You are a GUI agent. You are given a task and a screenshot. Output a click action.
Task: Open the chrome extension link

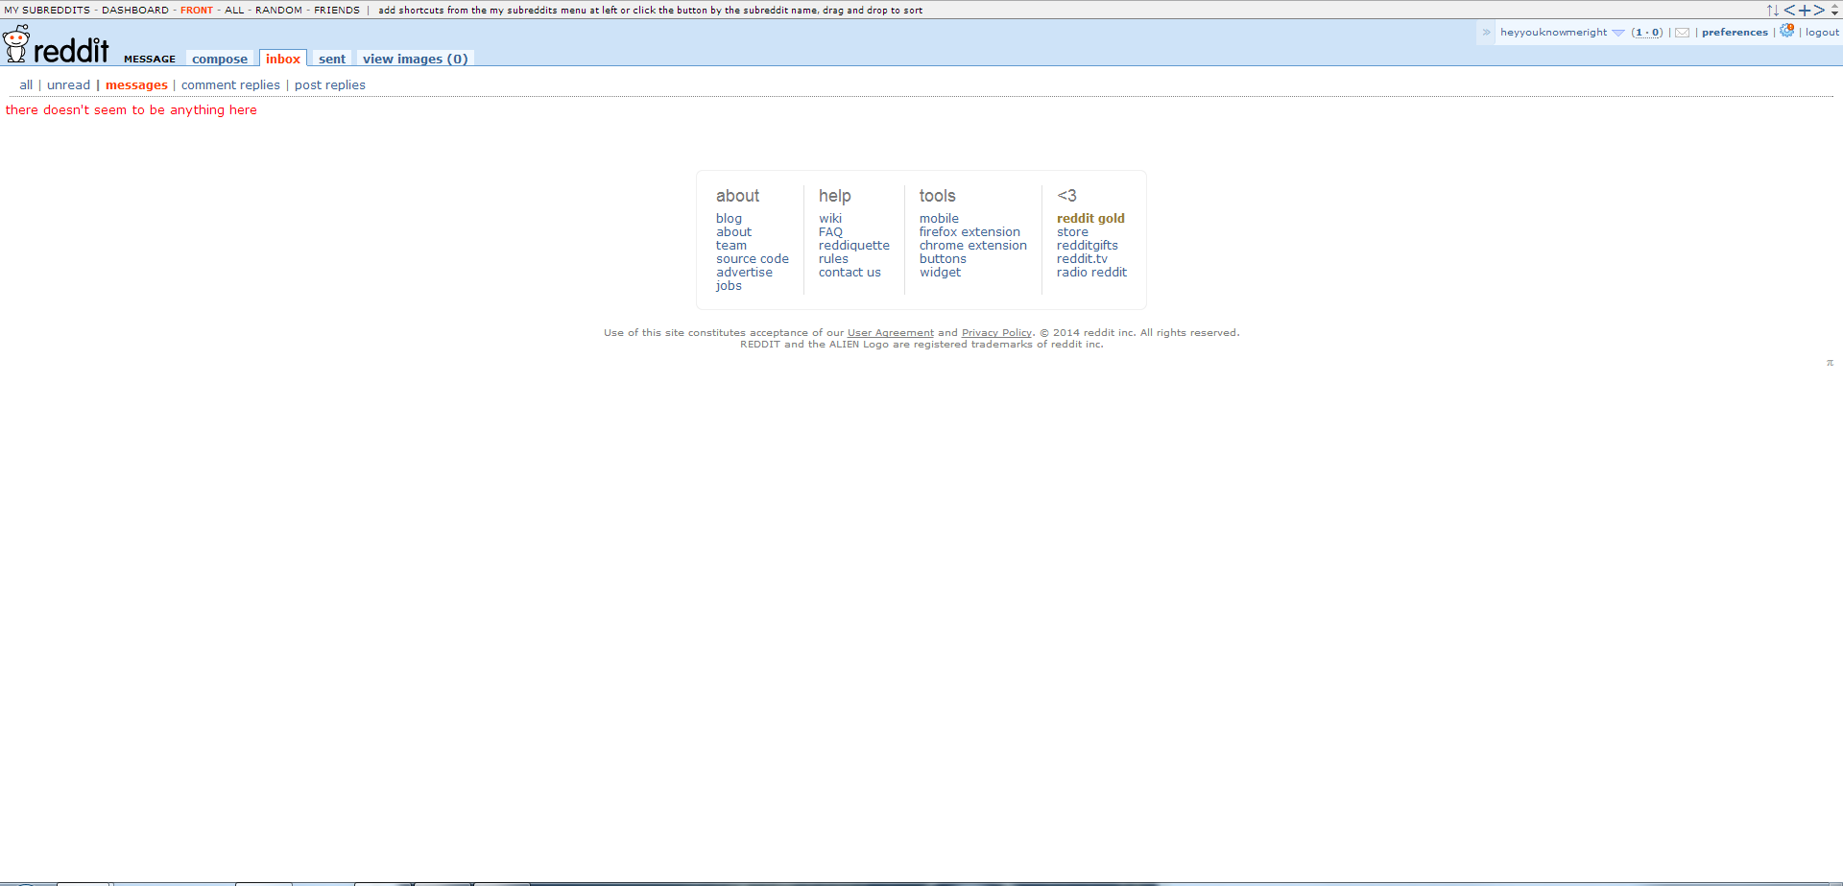click(x=973, y=246)
